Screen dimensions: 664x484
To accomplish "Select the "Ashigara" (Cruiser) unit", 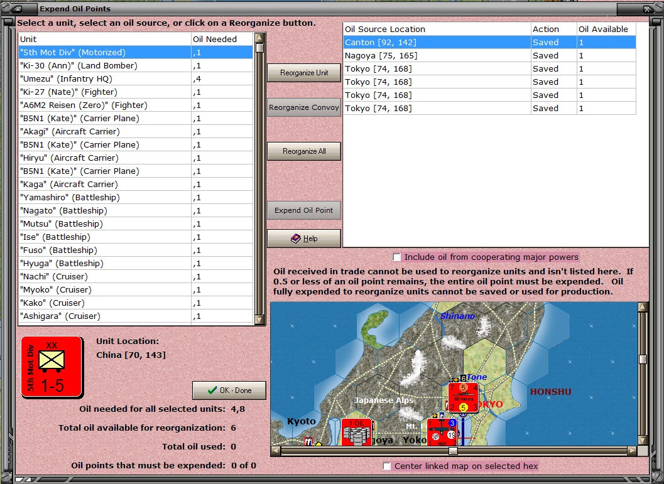I will [136, 316].
